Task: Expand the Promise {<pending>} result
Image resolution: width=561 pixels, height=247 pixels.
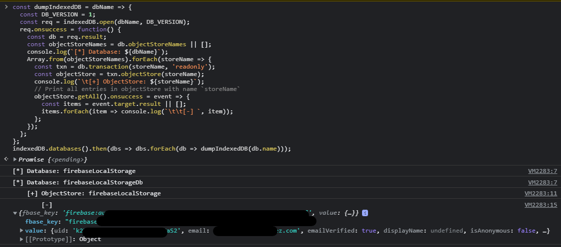Action: click(x=15, y=160)
